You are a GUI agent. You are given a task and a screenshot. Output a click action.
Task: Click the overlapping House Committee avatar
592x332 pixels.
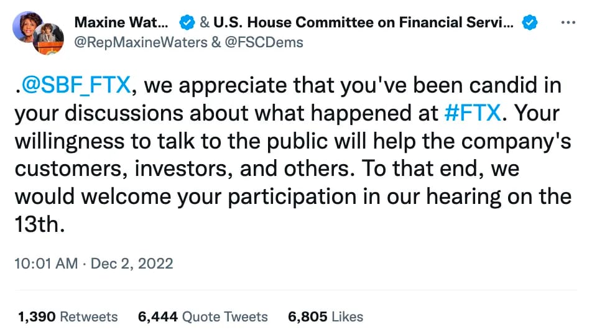(49, 39)
